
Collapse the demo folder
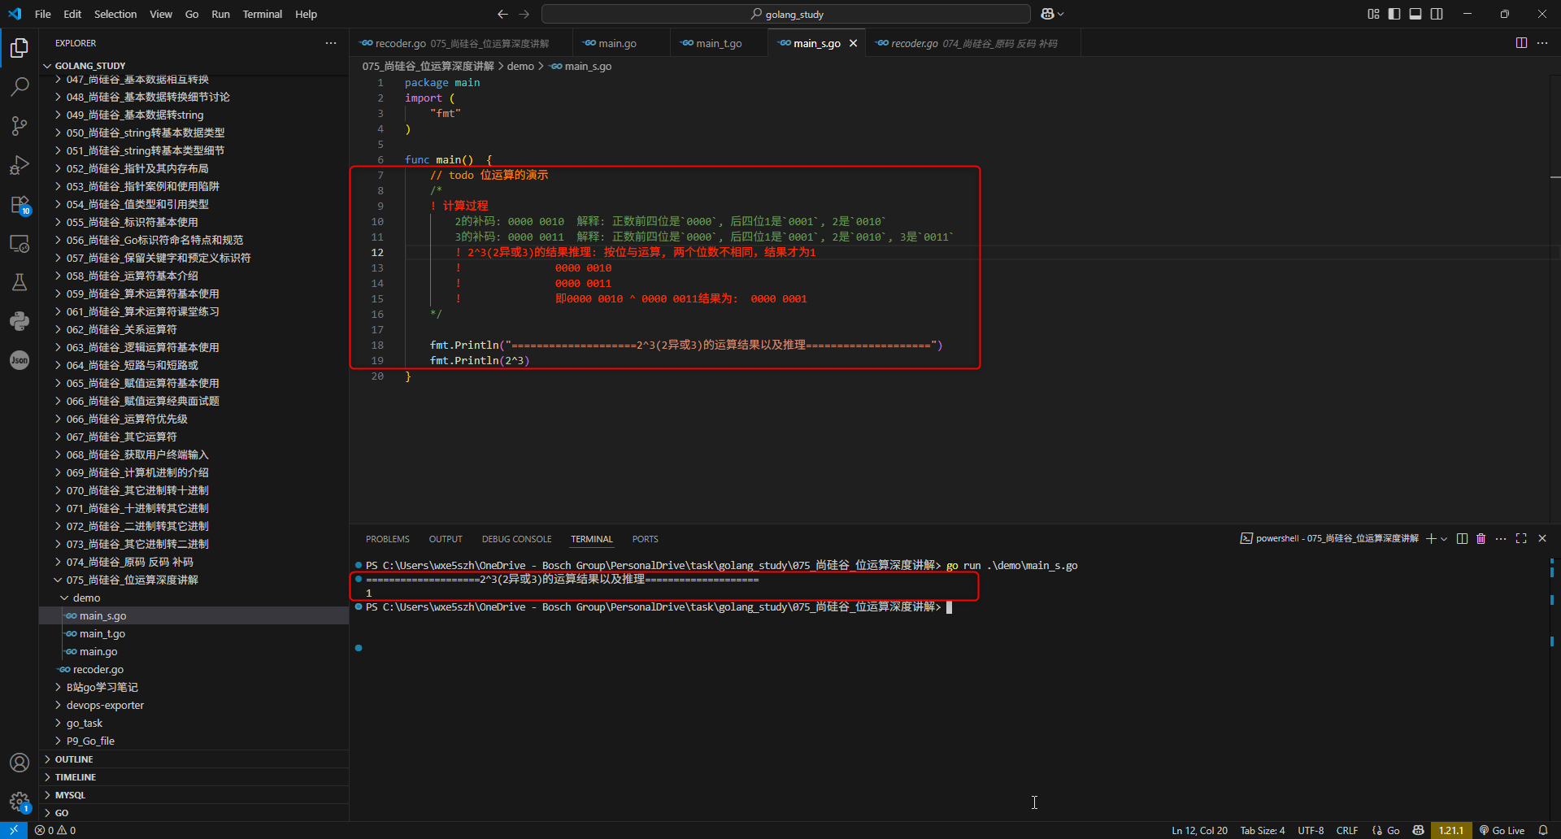click(194, 598)
